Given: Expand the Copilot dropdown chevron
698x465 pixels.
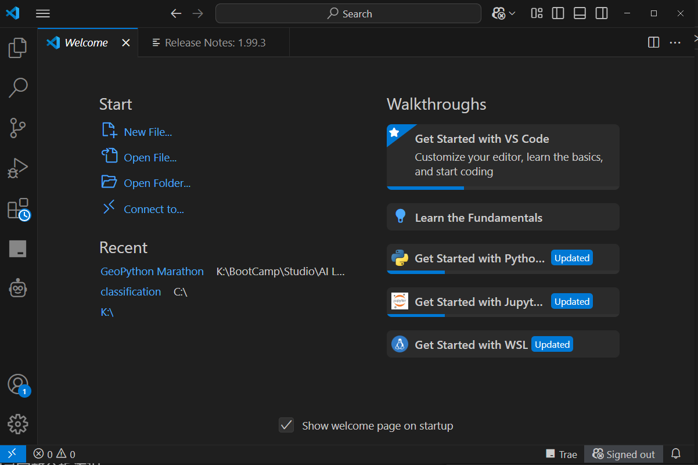Looking at the screenshot, I should (512, 13).
